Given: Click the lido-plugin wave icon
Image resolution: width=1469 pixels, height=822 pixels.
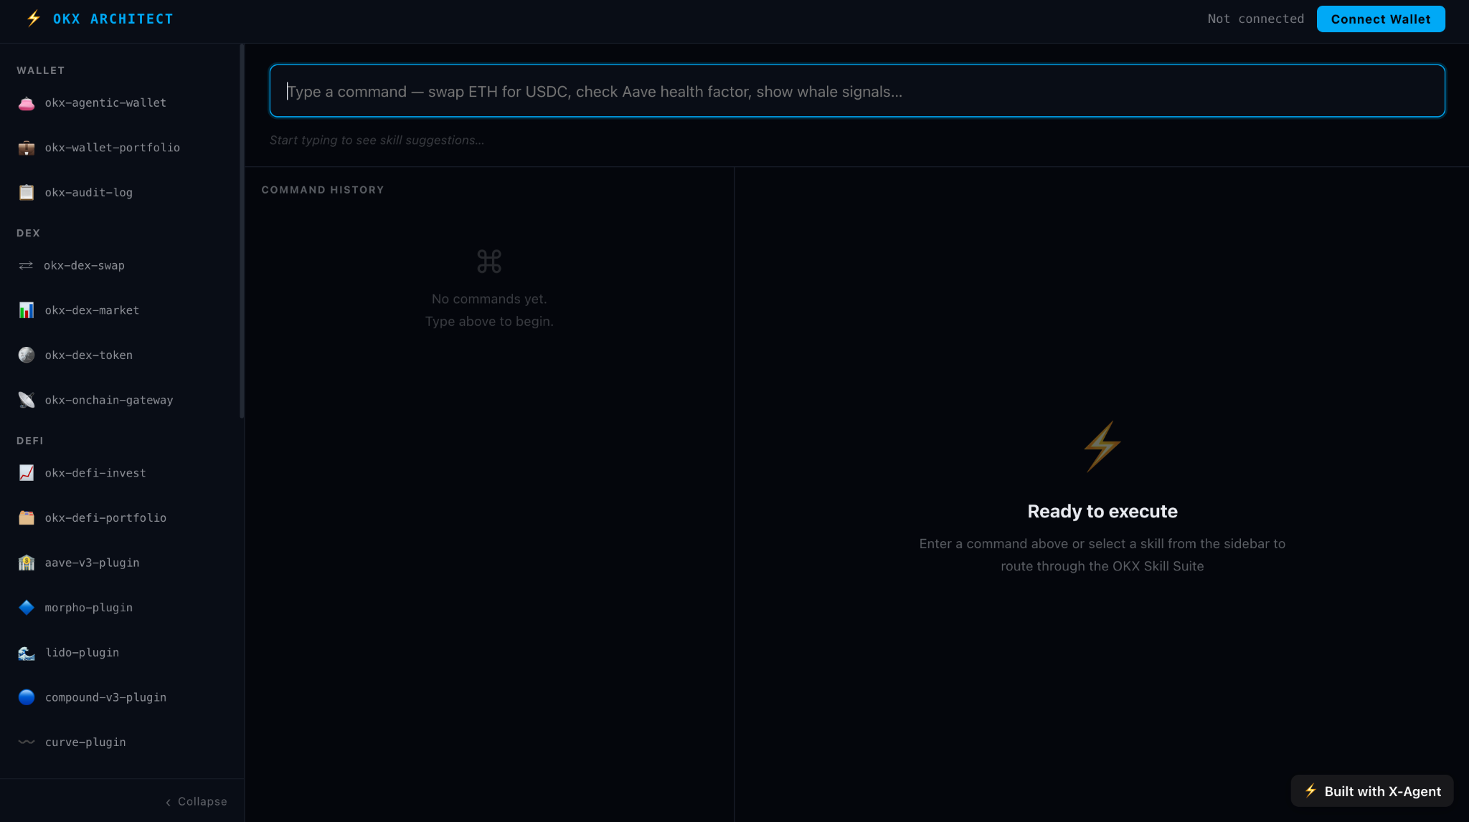Looking at the screenshot, I should tap(27, 653).
